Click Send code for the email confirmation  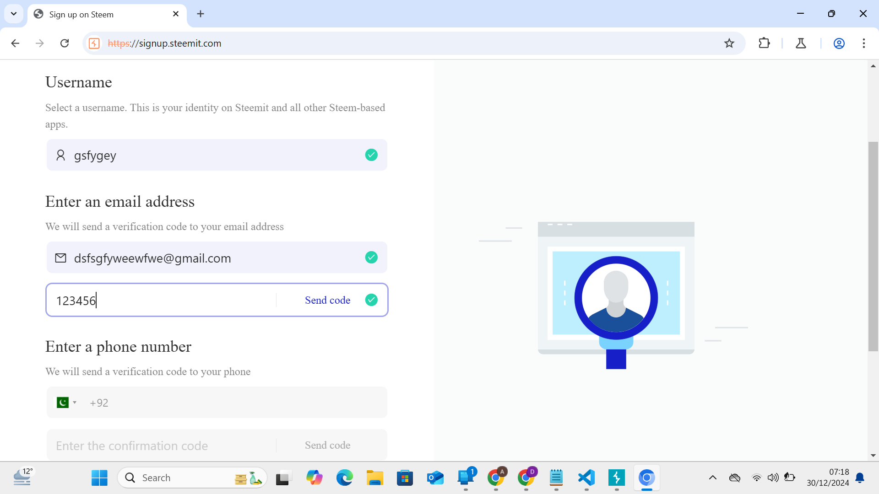pyautogui.click(x=327, y=300)
